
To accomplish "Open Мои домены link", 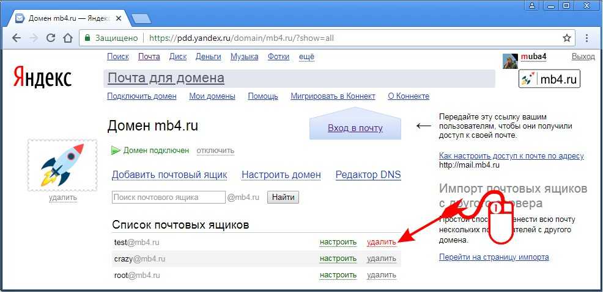I will click(212, 96).
